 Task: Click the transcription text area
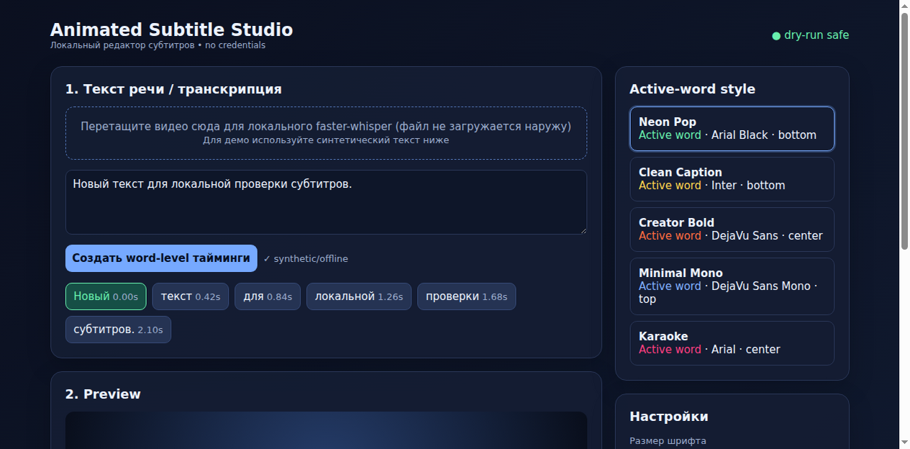tap(326, 202)
